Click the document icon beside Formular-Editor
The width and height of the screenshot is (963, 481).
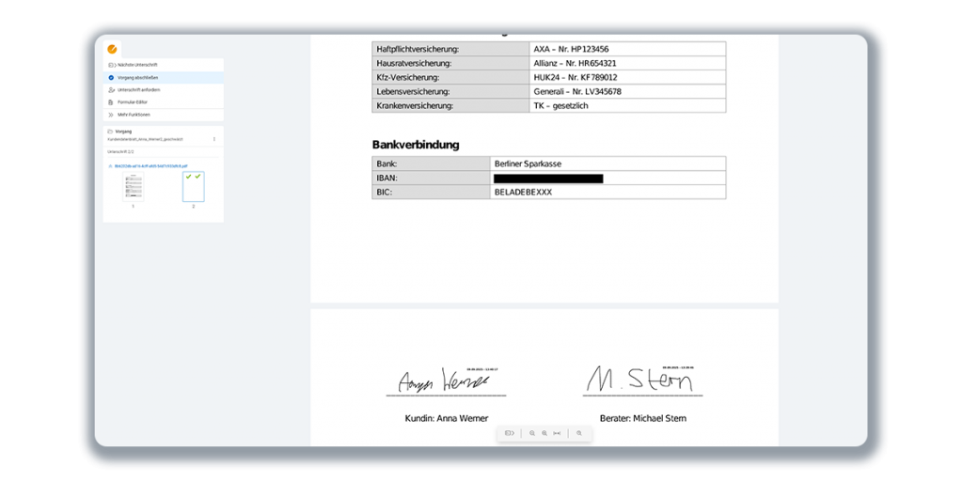(111, 101)
